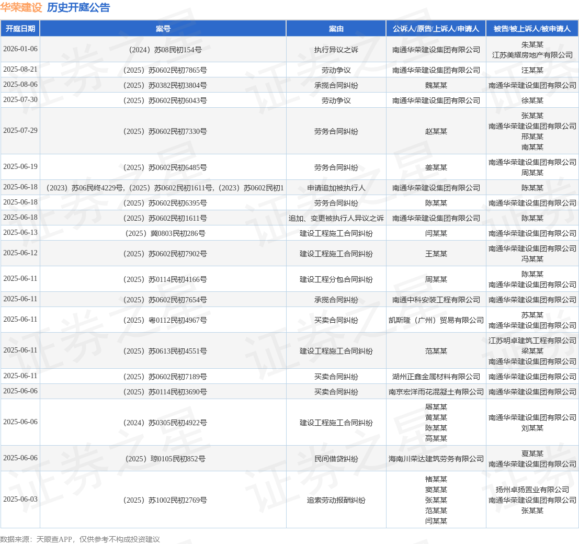Click plaintiff 海南川荣达建筑劳务有限公司
This screenshot has height=544, width=579.
tap(436, 459)
